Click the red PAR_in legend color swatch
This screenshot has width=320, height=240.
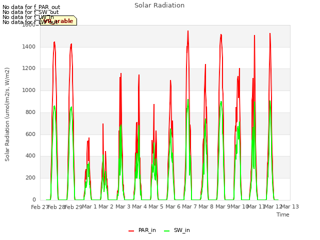[x=131, y=231]
